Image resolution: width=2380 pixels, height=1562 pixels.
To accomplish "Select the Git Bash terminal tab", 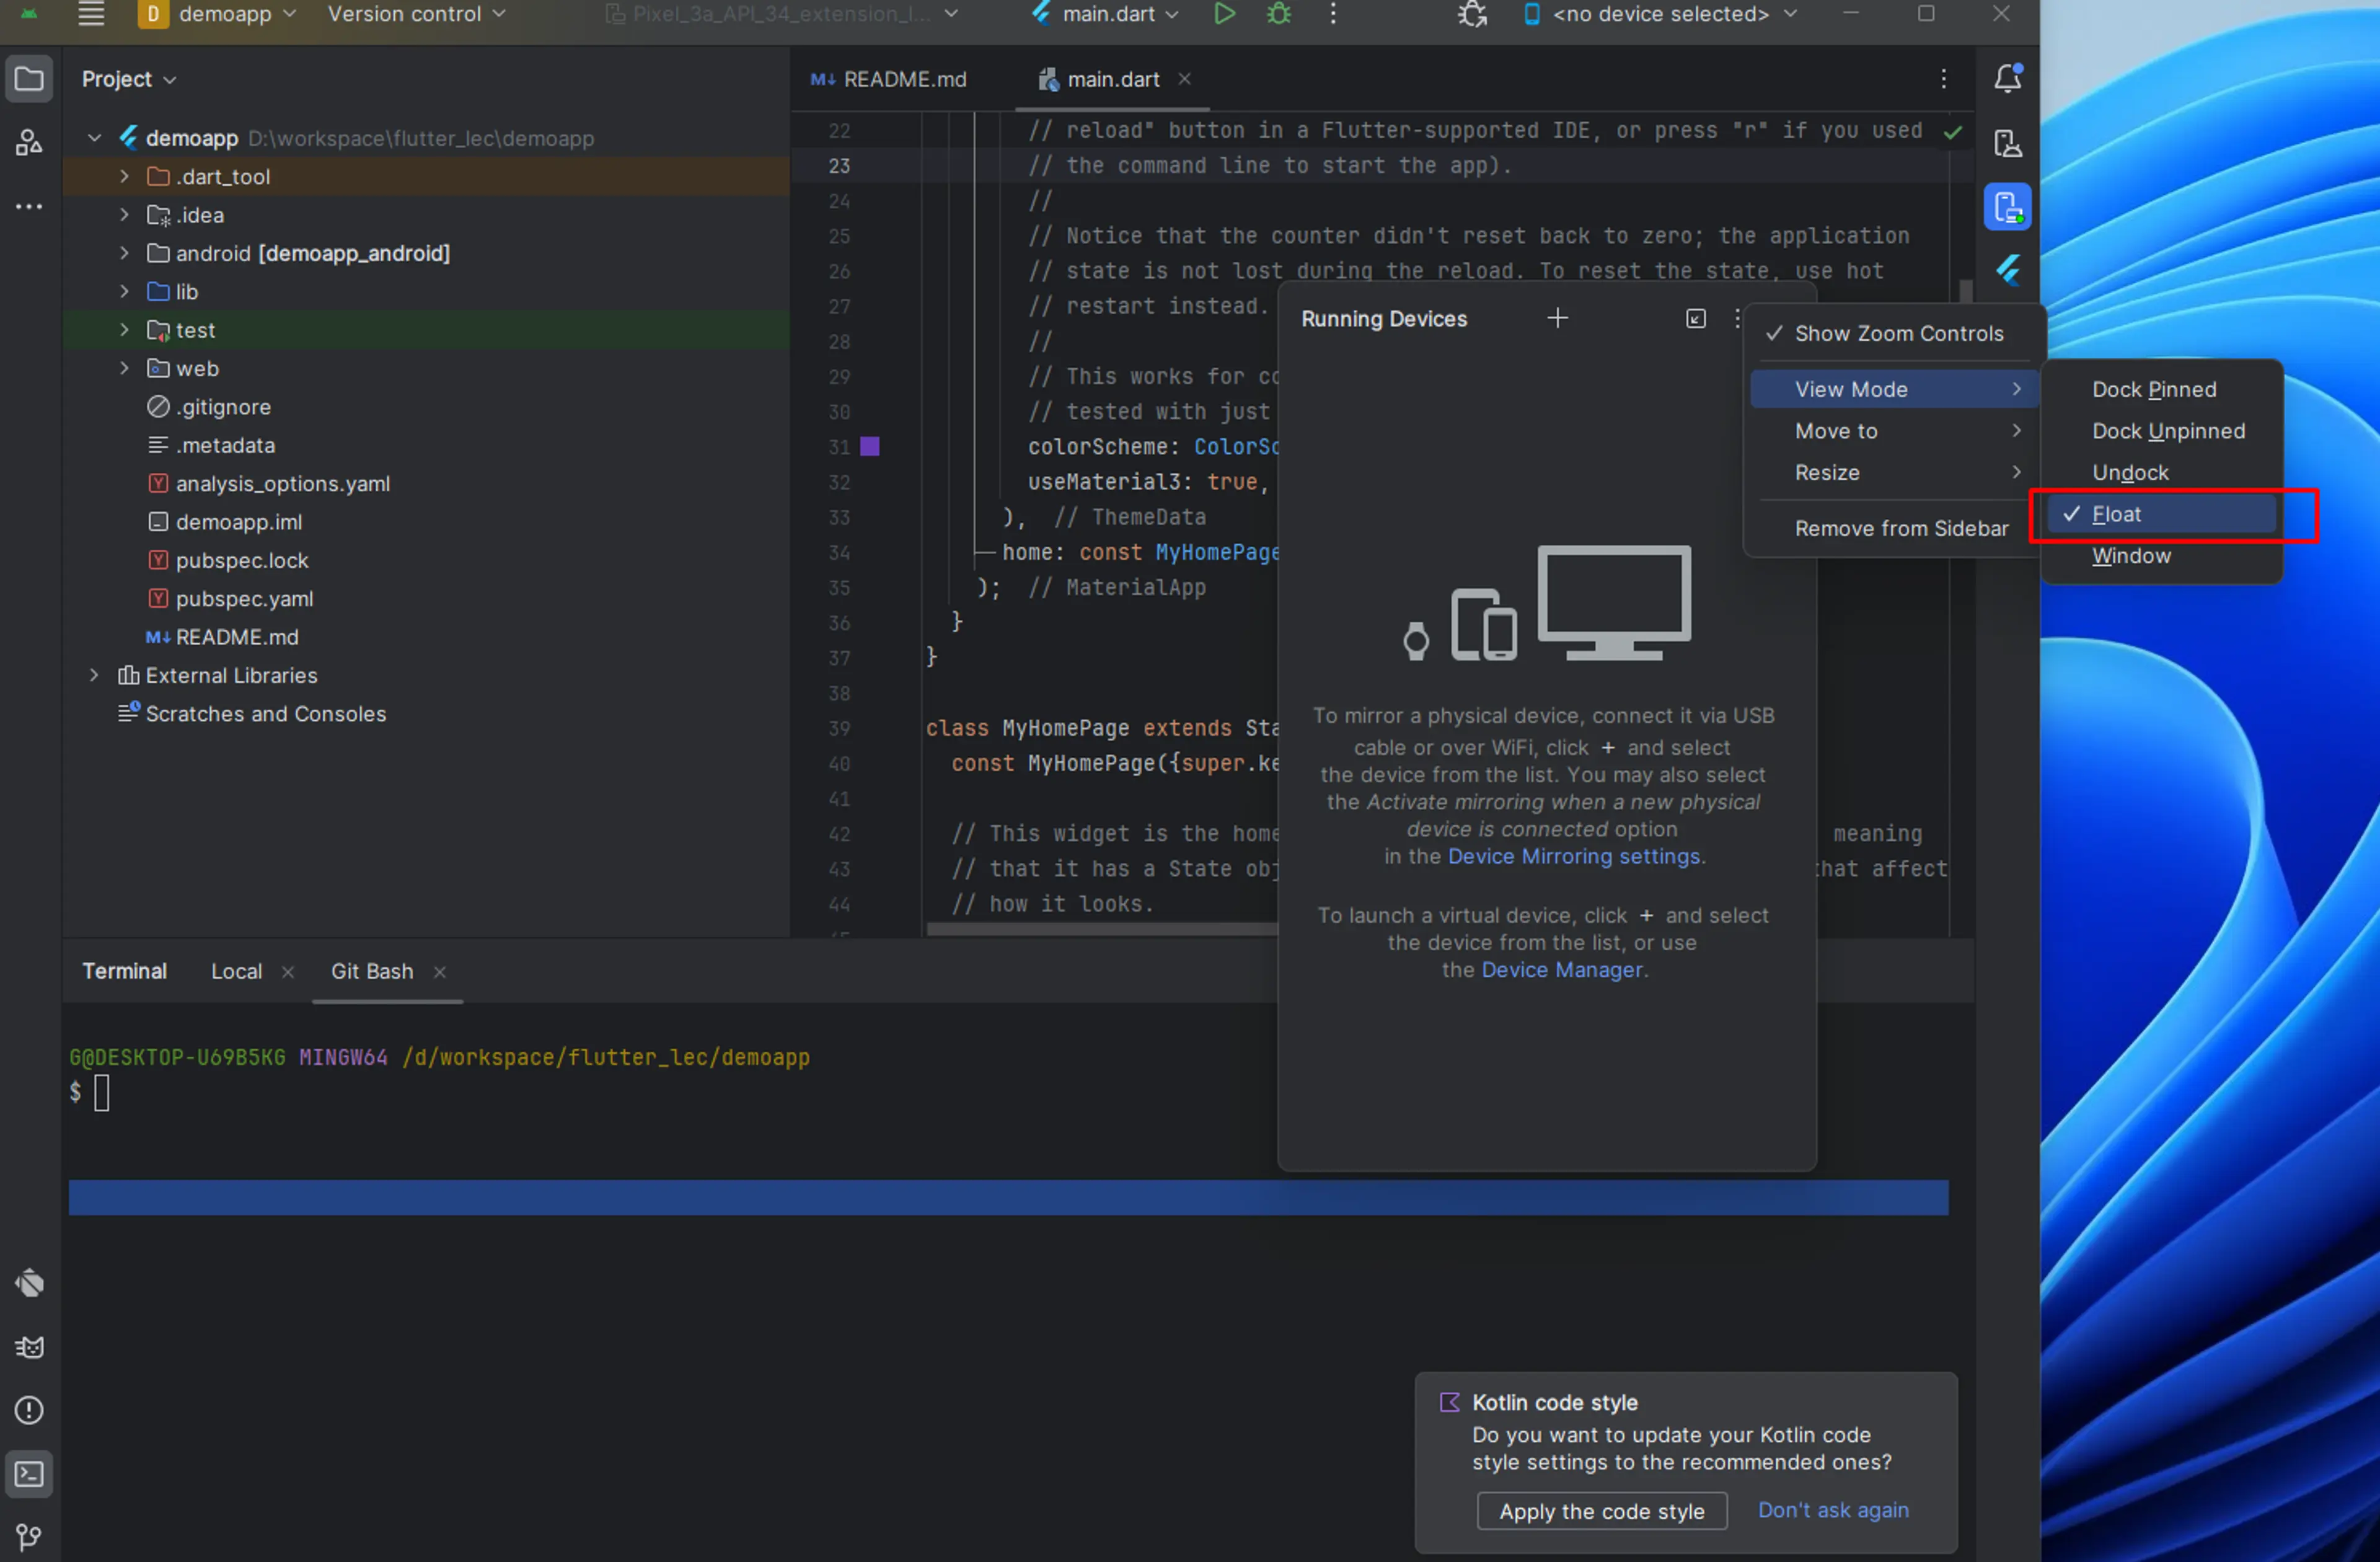I will [372, 972].
